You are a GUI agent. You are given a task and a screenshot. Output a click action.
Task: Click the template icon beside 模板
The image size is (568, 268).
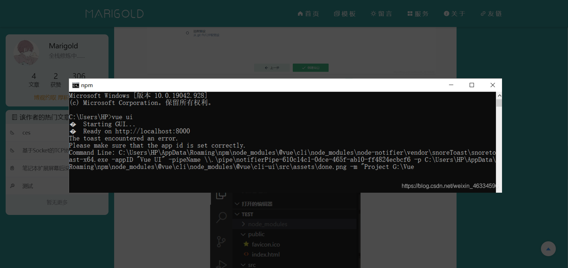point(337,14)
